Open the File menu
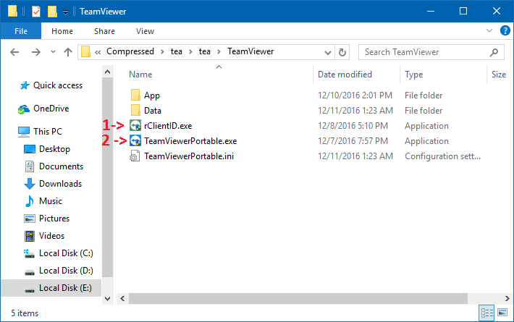This screenshot has width=514, height=322. 21,31
